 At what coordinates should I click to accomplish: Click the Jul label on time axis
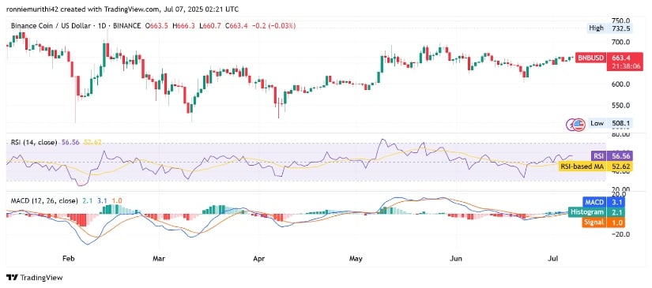tap(553, 259)
